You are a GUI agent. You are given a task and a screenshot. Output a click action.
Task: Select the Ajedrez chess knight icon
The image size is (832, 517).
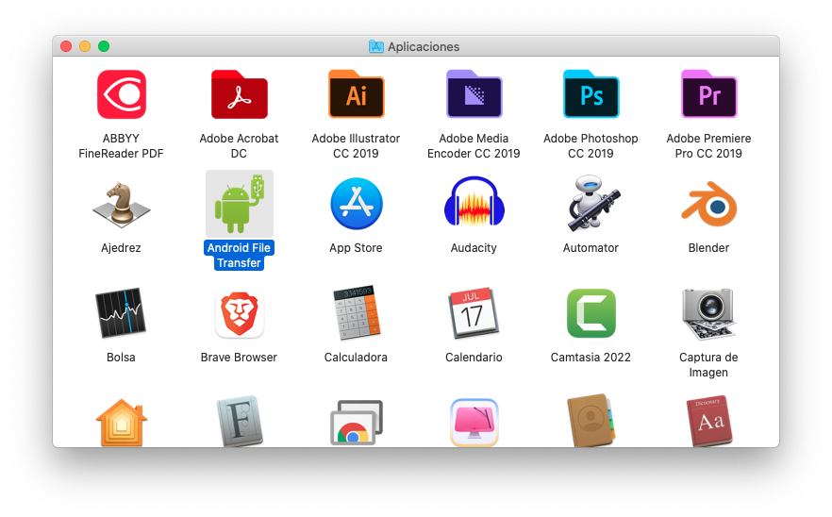(x=122, y=205)
